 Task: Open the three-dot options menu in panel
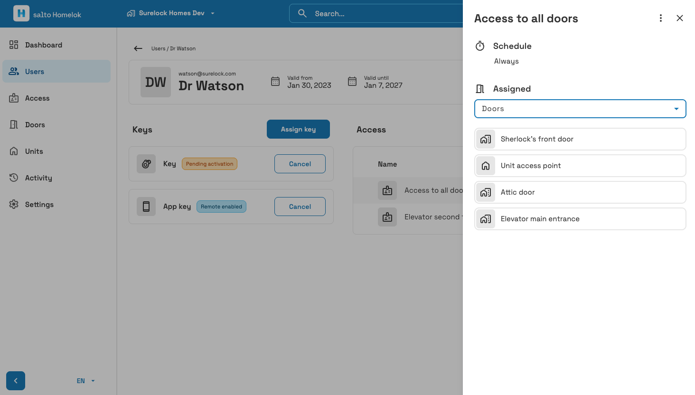click(661, 18)
